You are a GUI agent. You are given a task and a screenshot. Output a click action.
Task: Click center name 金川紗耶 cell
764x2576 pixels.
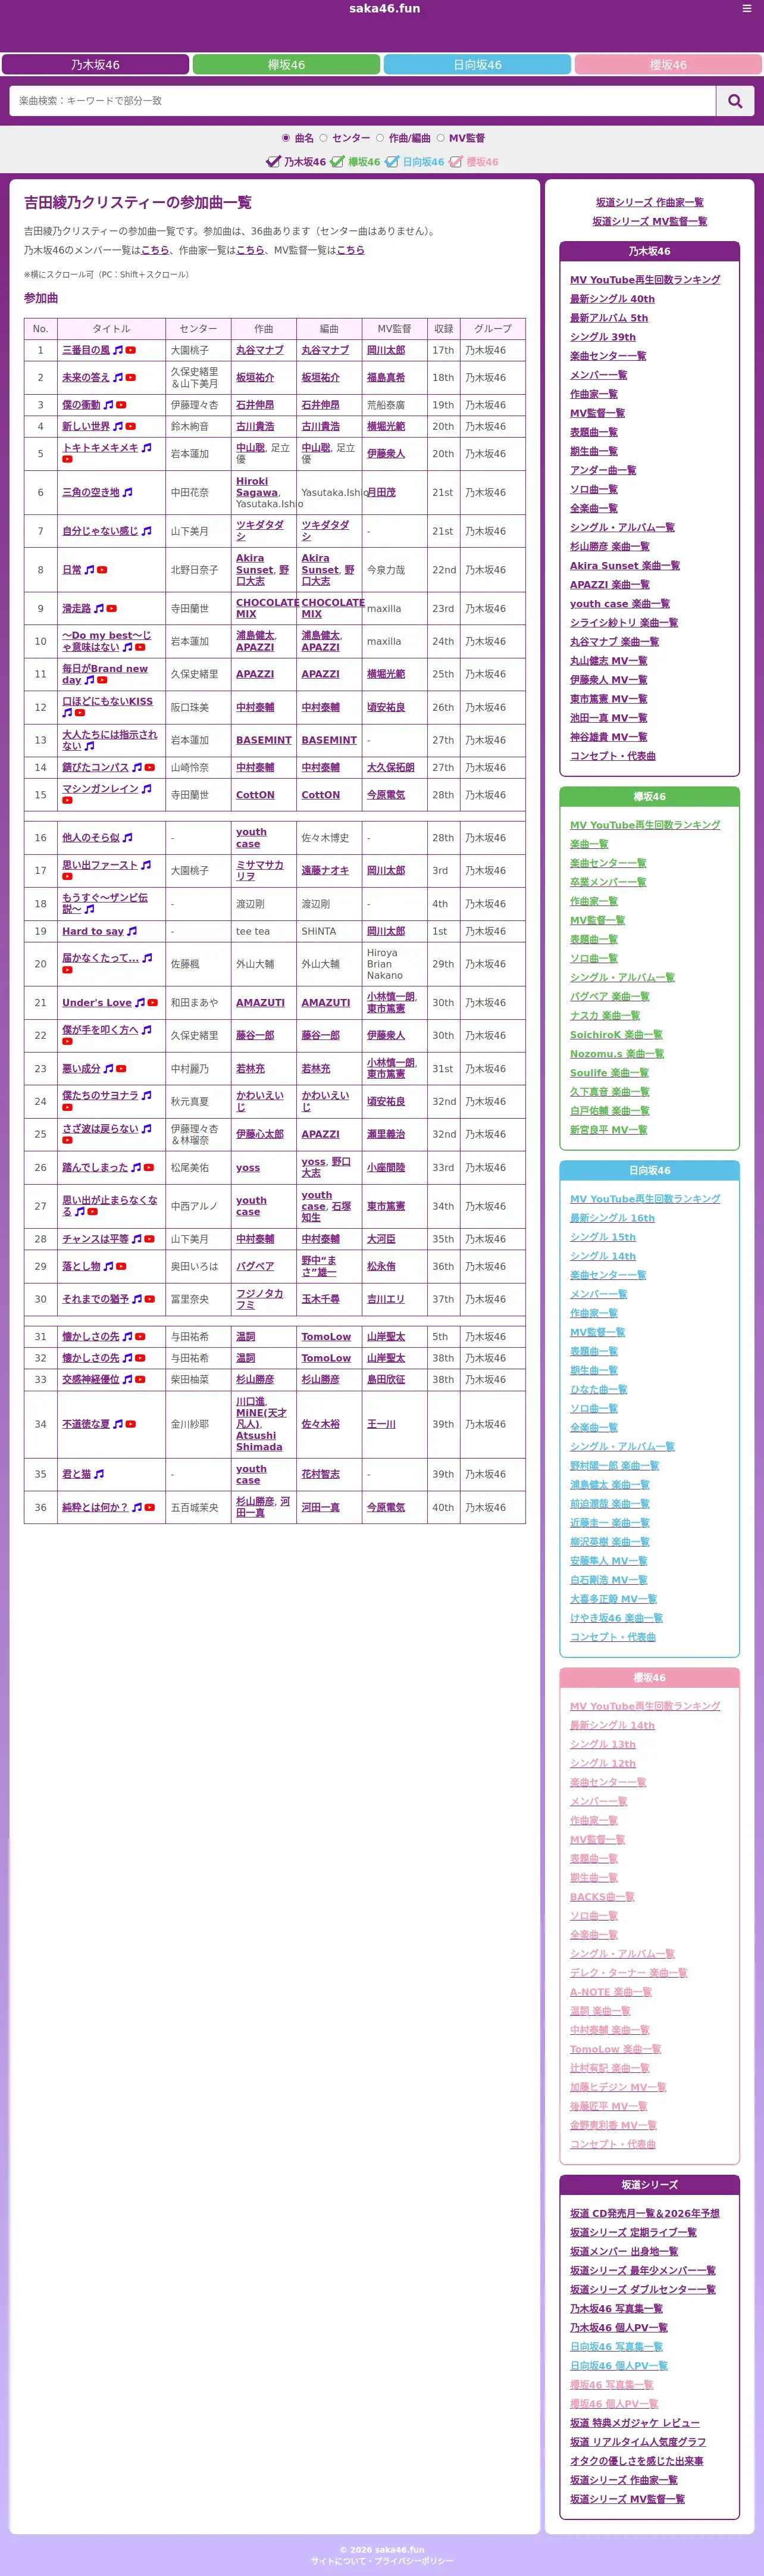coord(198,1424)
